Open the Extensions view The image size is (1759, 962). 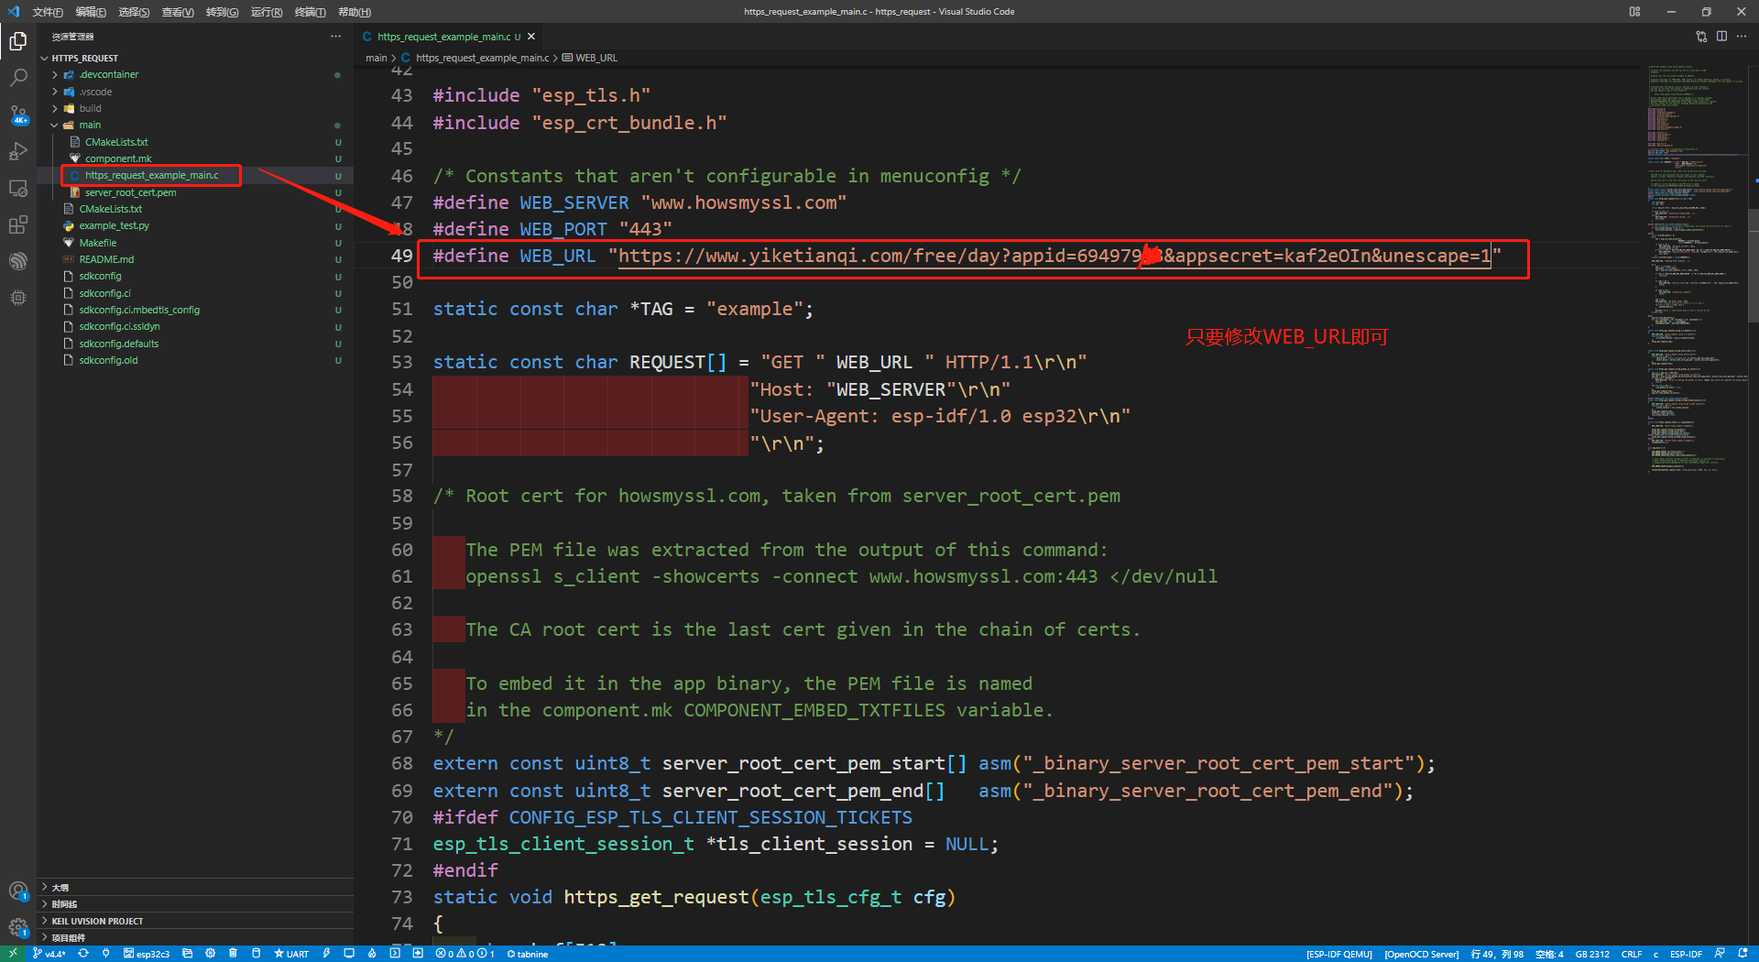pyautogui.click(x=17, y=224)
